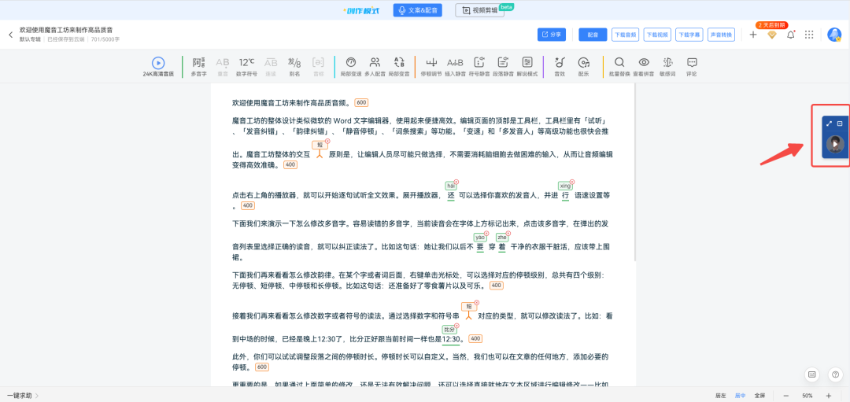Open the 音效 sound effects tool
The height and width of the screenshot is (402, 850).
pos(560,67)
